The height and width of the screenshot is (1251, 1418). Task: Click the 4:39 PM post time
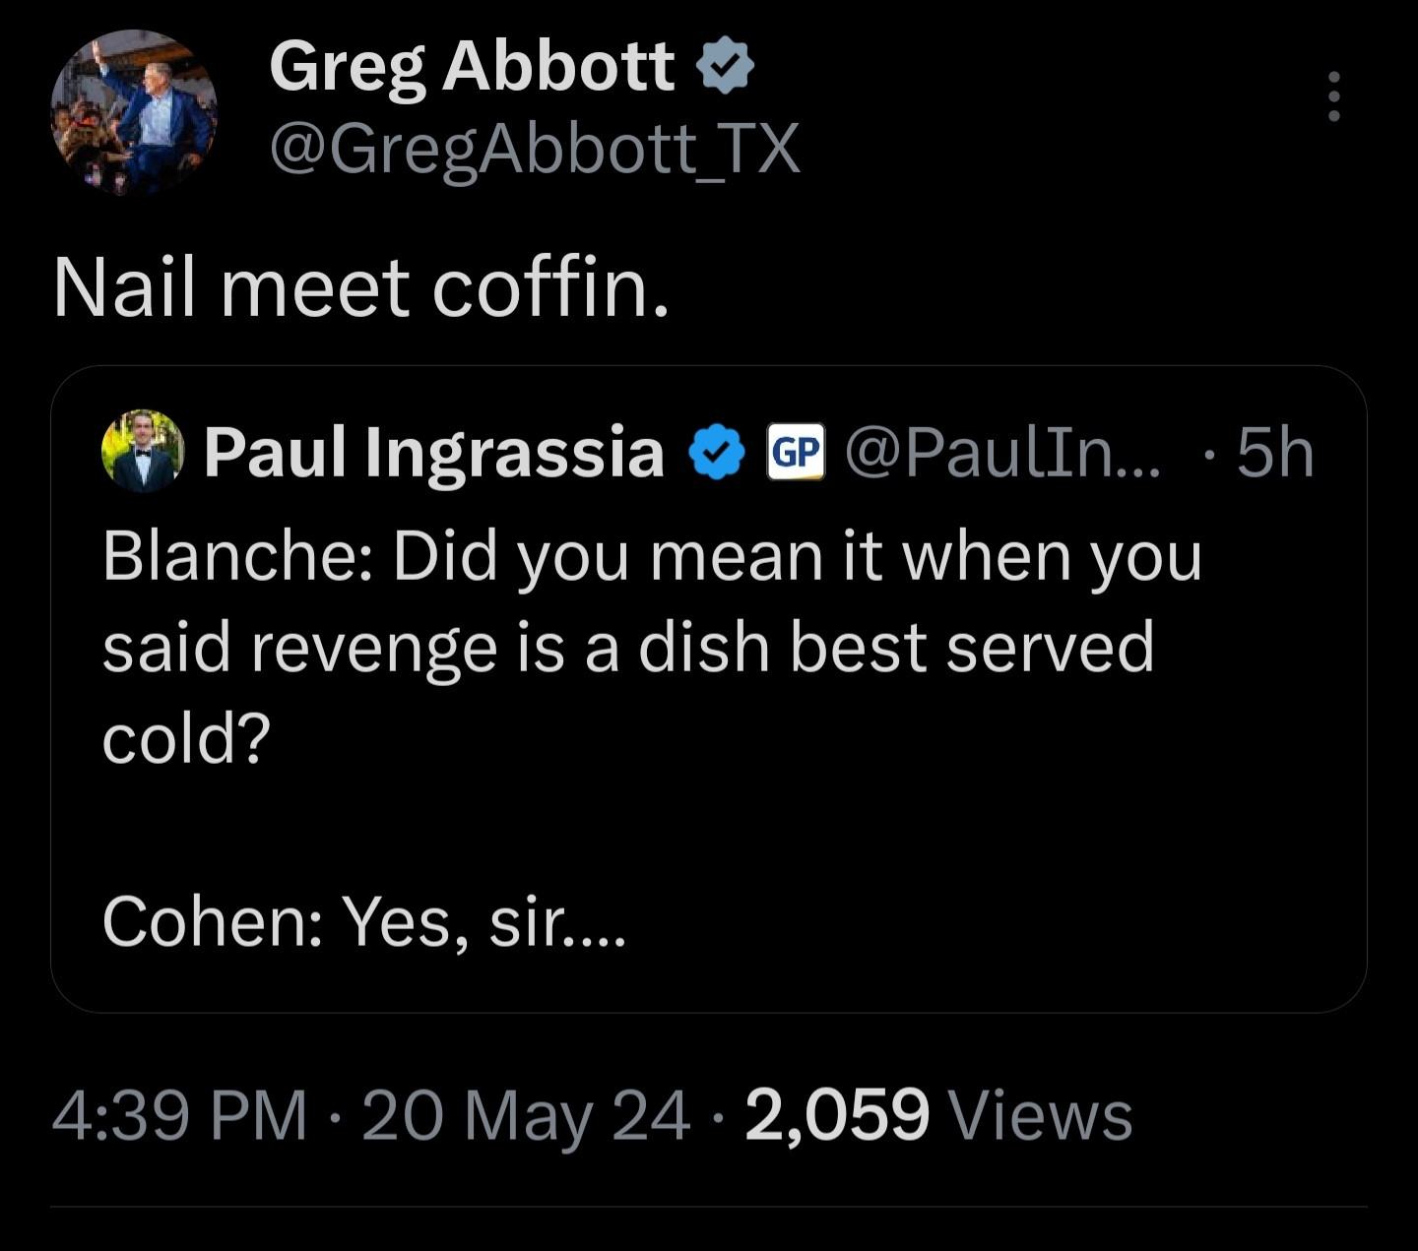(x=179, y=1115)
